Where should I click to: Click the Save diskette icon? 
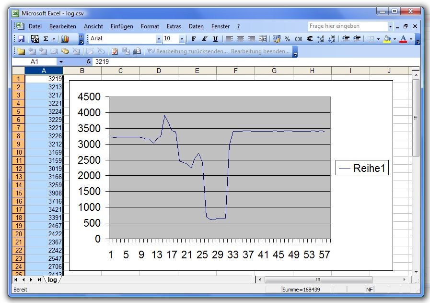pos(21,39)
